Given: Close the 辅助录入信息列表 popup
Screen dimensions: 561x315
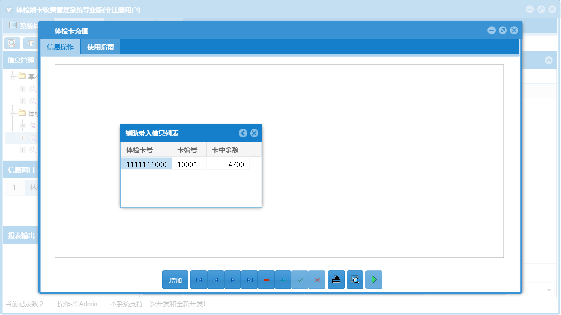Looking at the screenshot, I should pos(254,133).
